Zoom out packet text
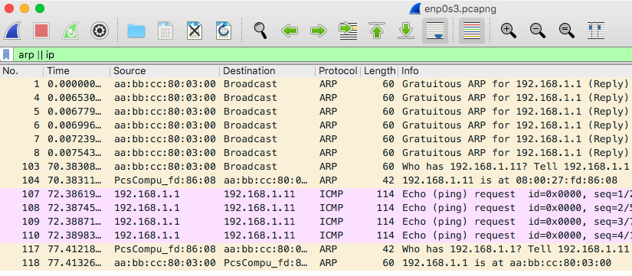The image size is (632, 276). [538, 31]
